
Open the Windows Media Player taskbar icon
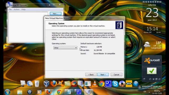(x=39, y=92)
